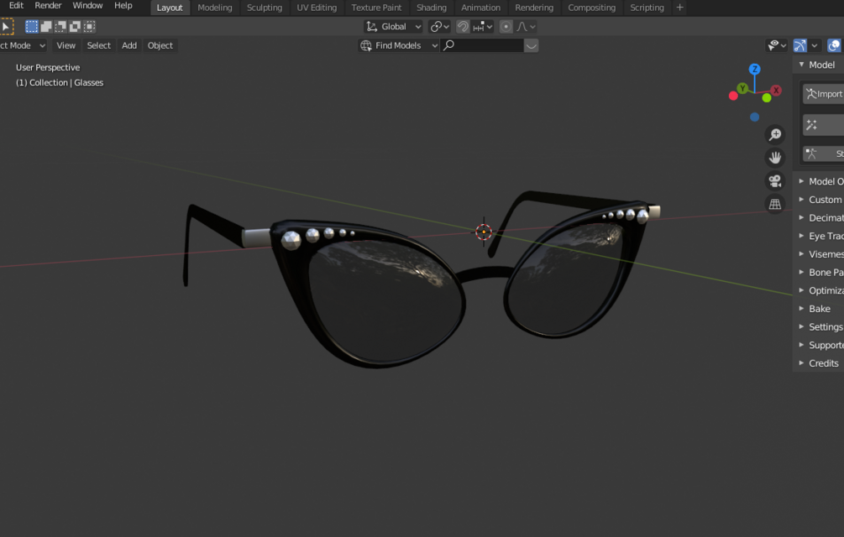Toggle camera view icon

(x=774, y=180)
